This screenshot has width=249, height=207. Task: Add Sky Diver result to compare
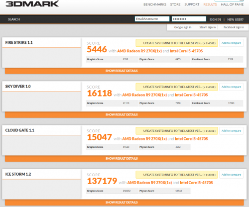tap(231, 87)
